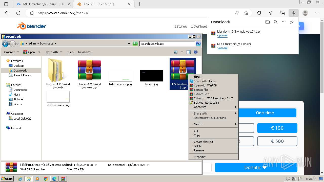Select Open with WinRAR menu entry
This screenshot has width=324, height=182.
[x=214, y=85]
